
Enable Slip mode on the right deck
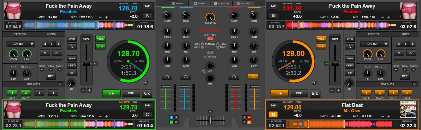321,46
